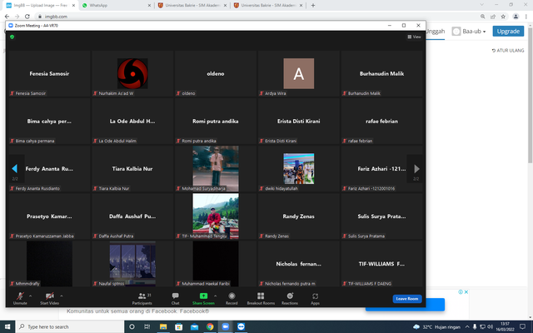The height and width of the screenshot is (333, 533).
Task: Select Ardya Wira avatar tile
Action: tap(299, 74)
